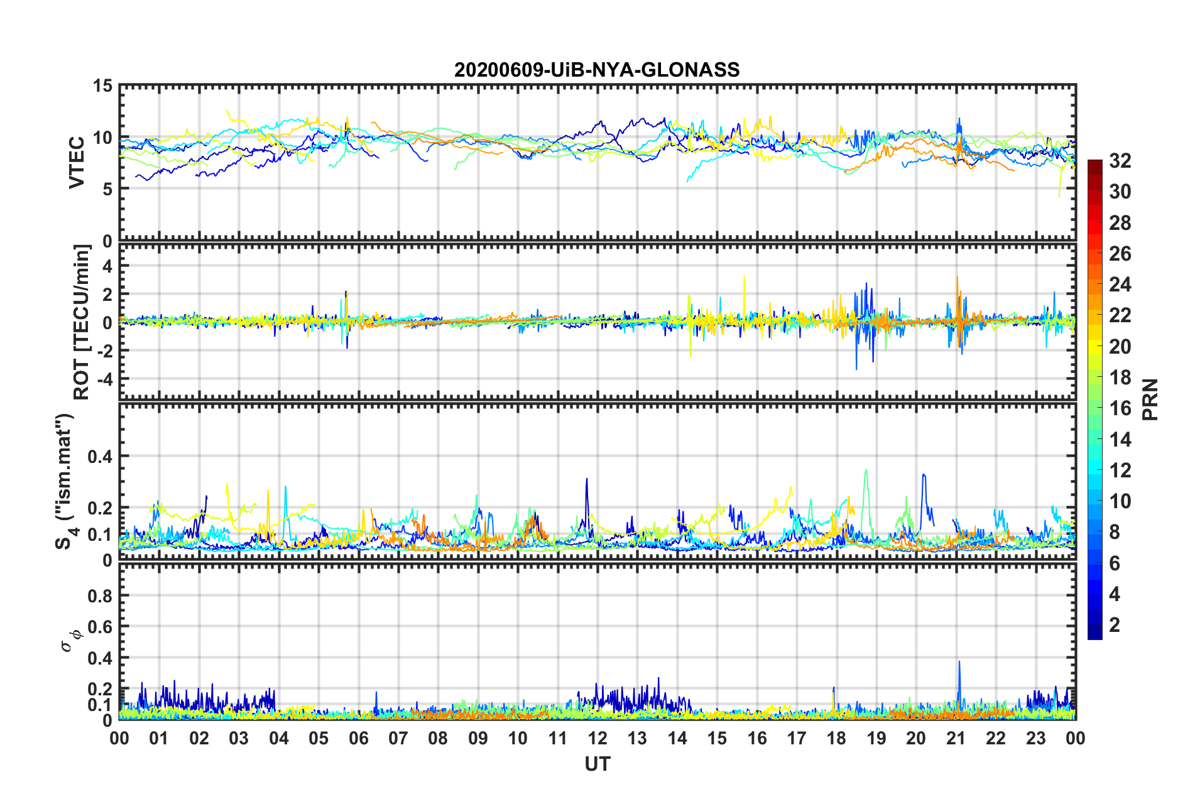Click colorbar tick value 32
The height and width of the screenshot is (799, 1195).
1120,161
